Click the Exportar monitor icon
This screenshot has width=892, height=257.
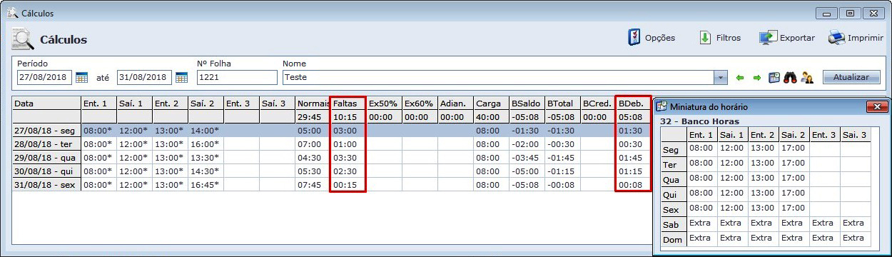coord(768,38)
